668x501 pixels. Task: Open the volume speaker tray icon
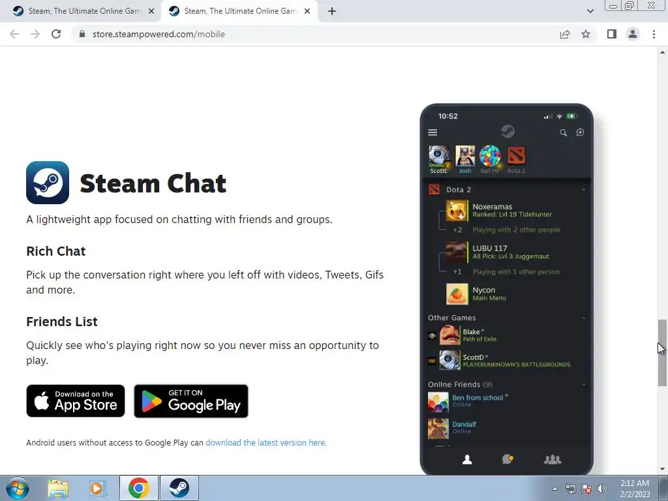pos(602,489)
